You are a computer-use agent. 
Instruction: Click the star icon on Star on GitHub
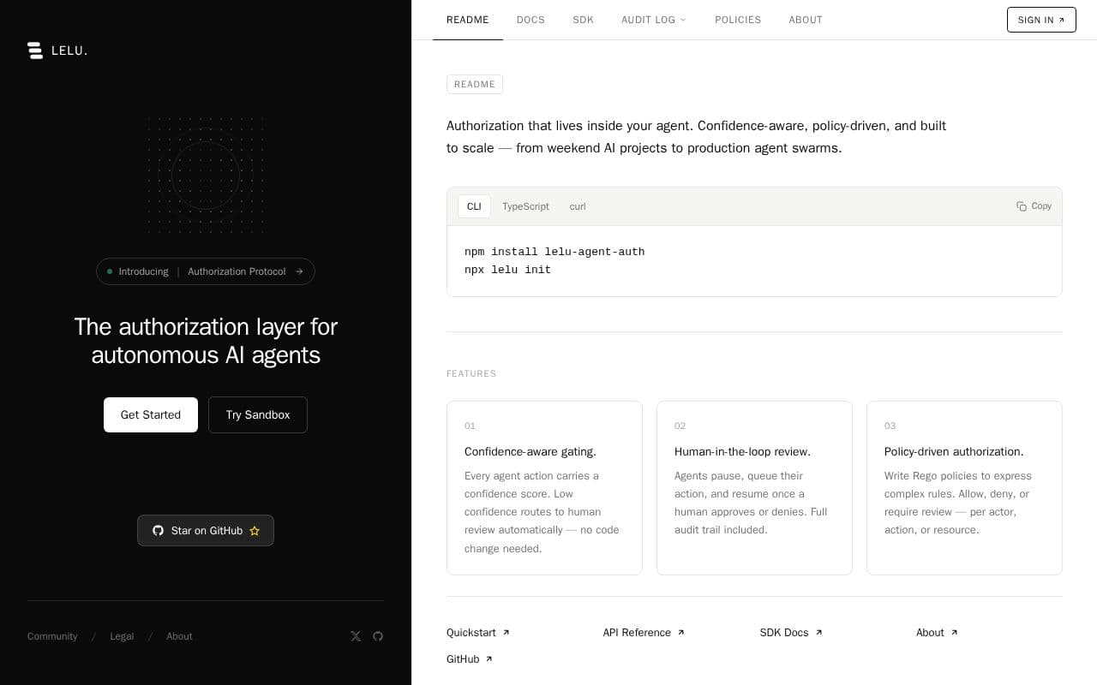pos(255,531)
